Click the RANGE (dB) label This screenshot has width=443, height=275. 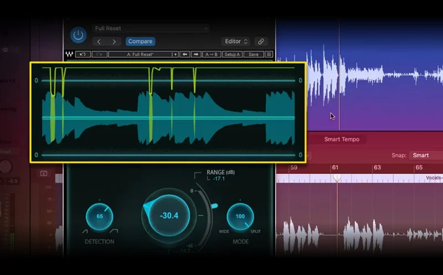pos(220,172)
